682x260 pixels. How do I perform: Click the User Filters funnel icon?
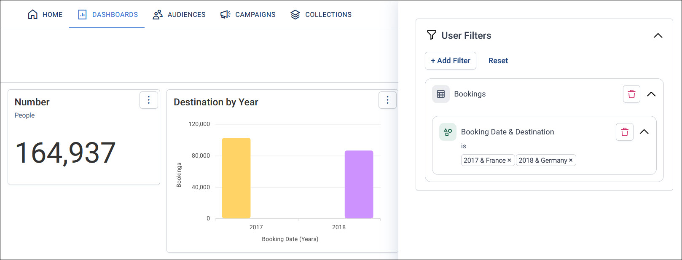[432, 35]
